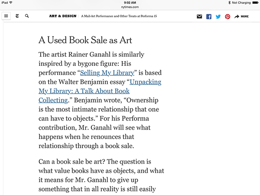Tap the Bluetooth status icon

(x=229, y=3)
